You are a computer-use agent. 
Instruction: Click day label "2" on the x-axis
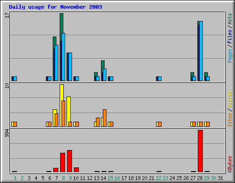pyautogui.click(x=22, y=178)
